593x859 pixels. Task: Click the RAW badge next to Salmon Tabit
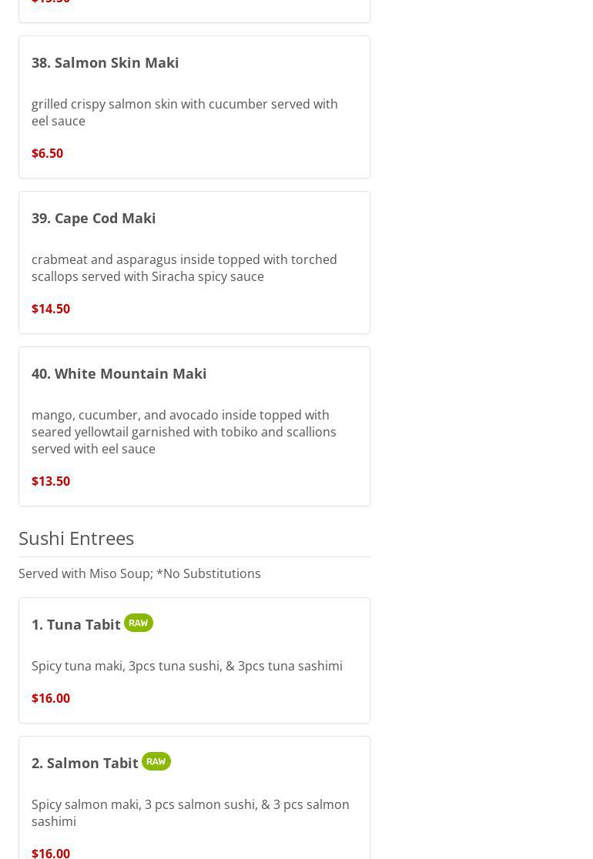coord(156,761)
